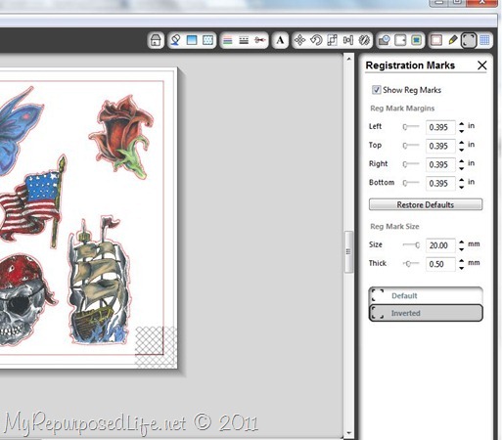
Task: Select the red rose image on canvas
Action: pos(122,136)
